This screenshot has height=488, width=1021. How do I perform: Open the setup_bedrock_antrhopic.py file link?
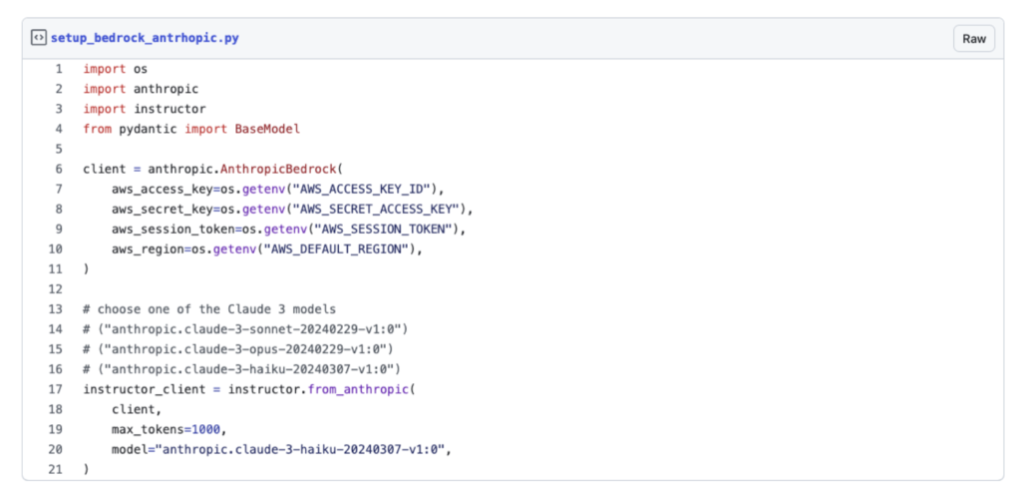[145, 39]
